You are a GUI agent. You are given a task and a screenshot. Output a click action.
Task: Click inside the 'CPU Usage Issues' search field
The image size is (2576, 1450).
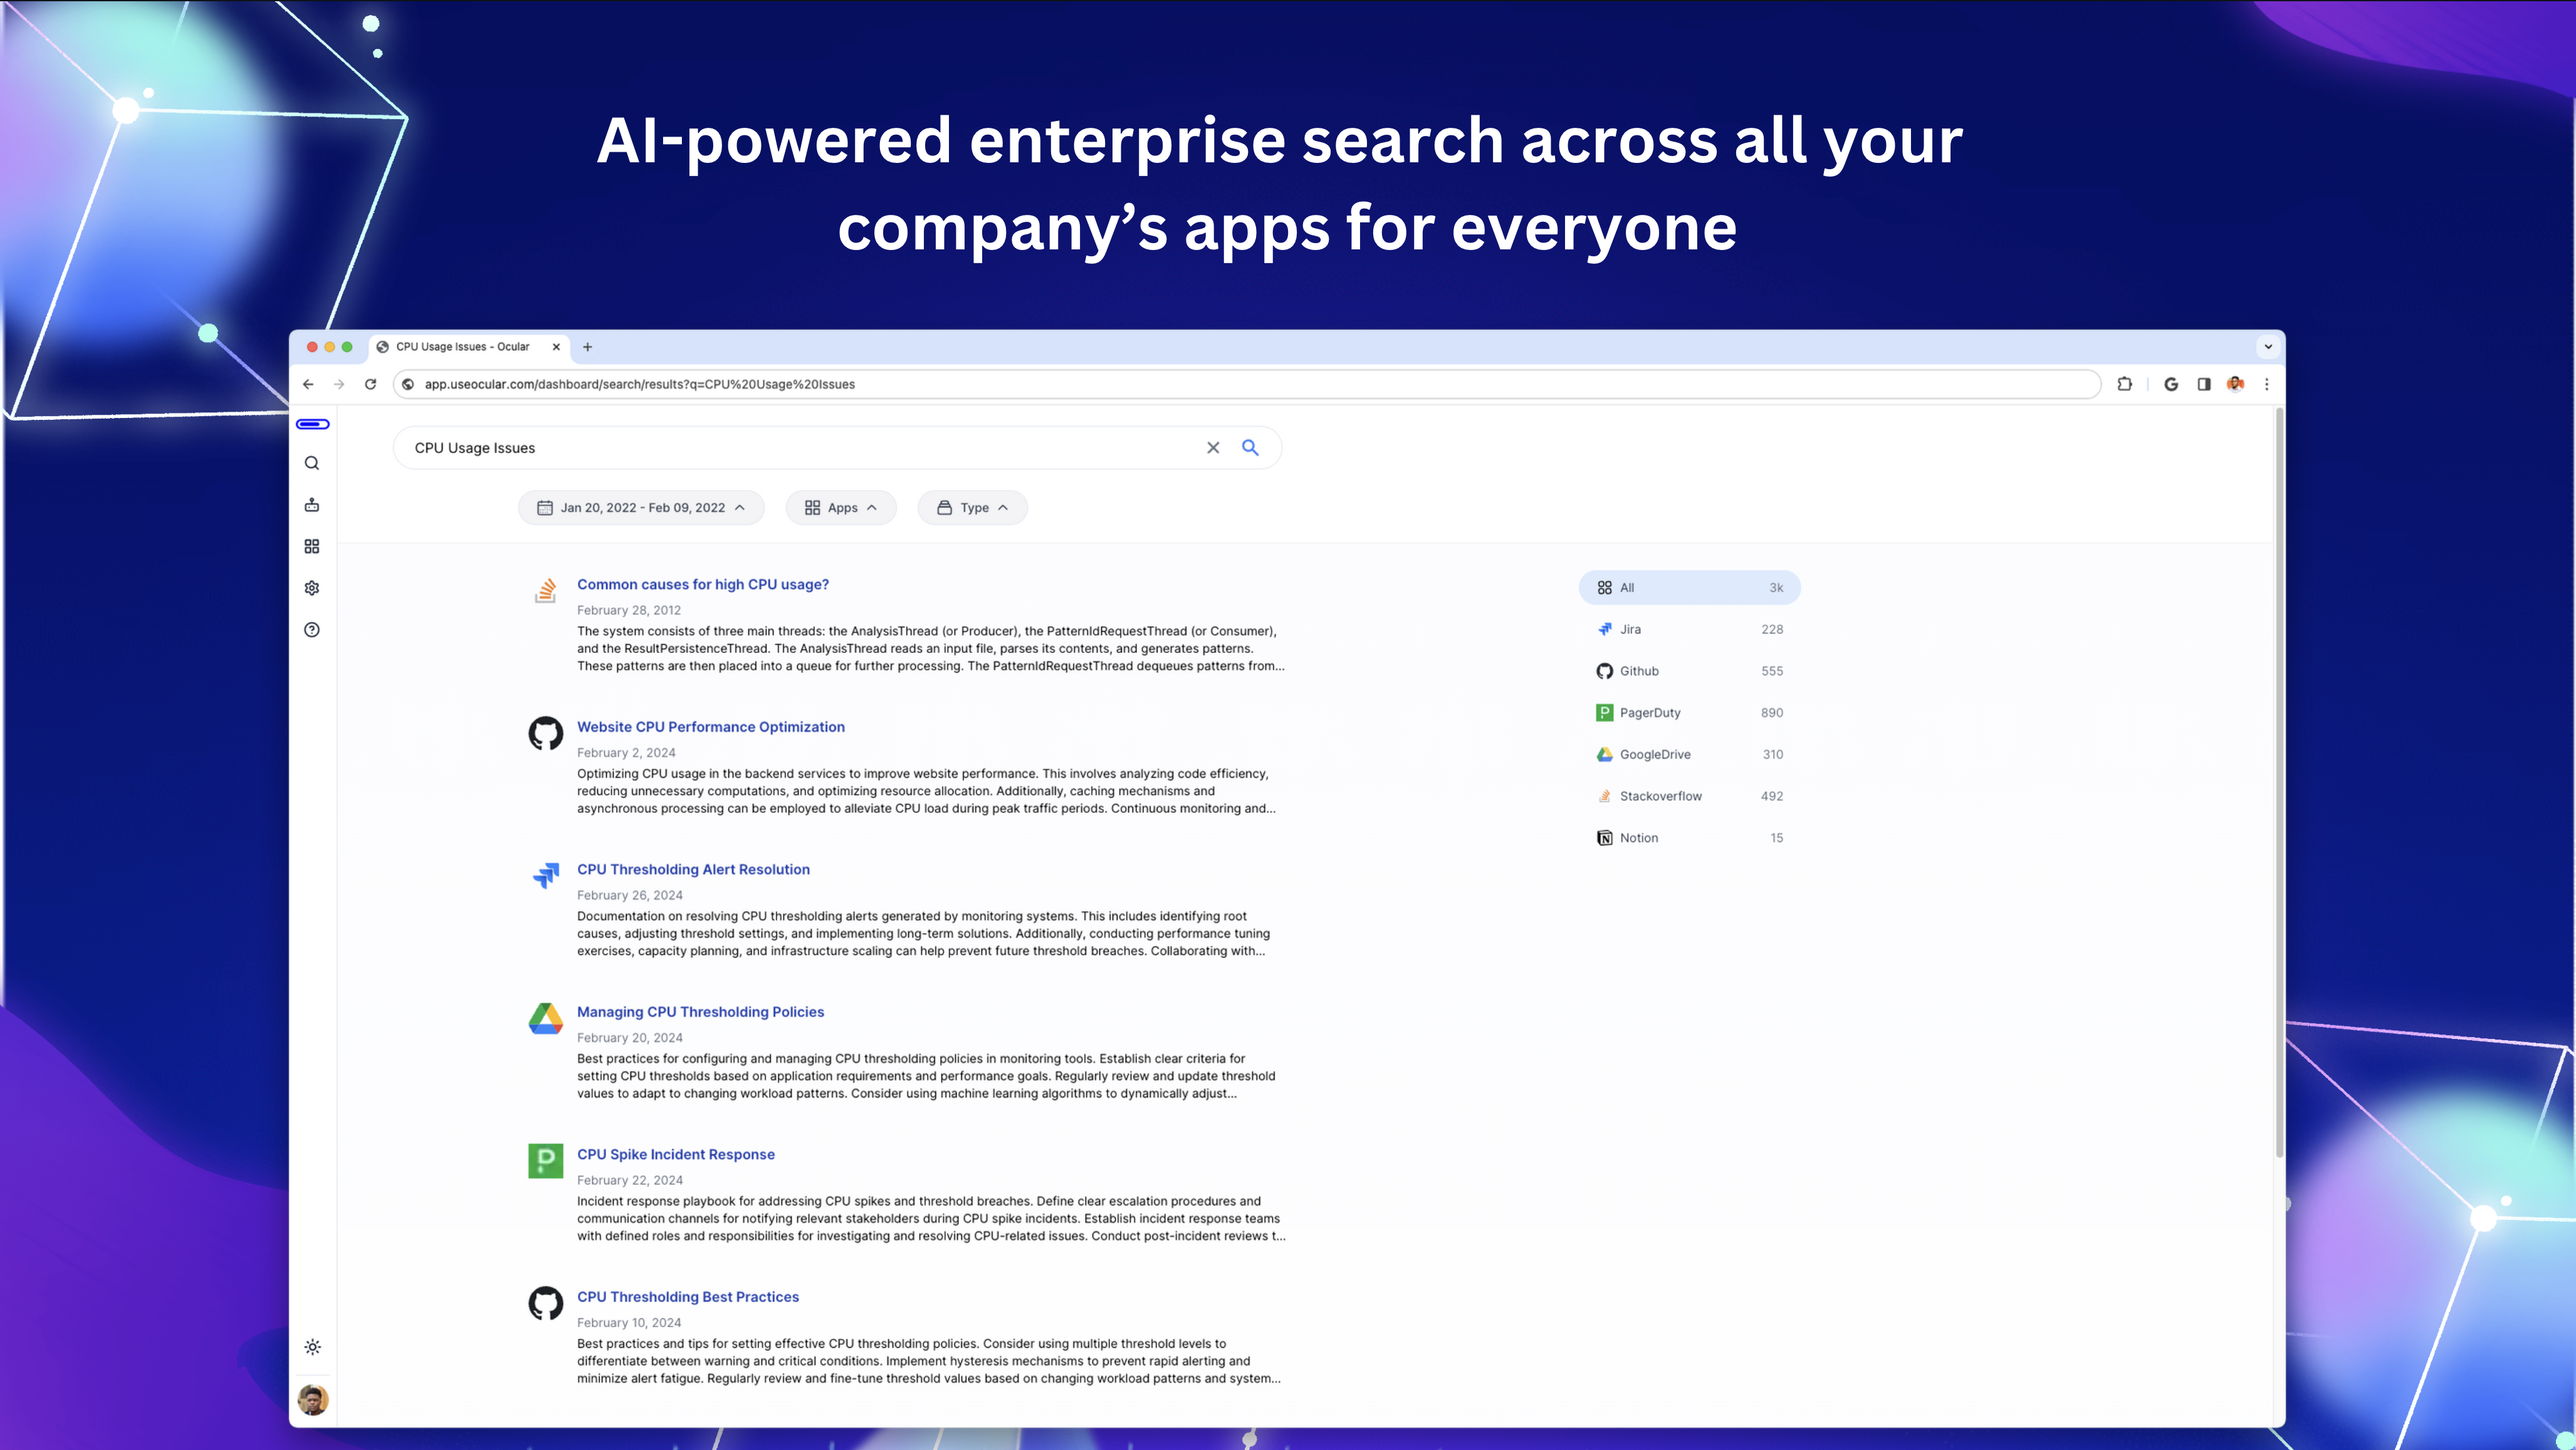click(x=800, y=448)
